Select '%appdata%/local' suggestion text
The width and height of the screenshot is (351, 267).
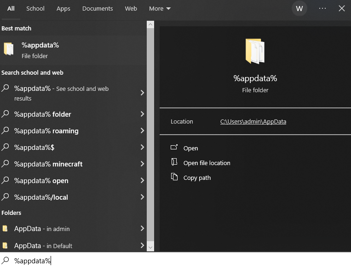(41, 197)
